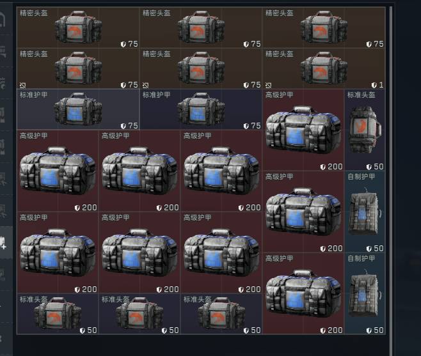Select 高级护甲 bag beside the lower 自制护甲
421x356 pixels.
click(x=303, y=294)
